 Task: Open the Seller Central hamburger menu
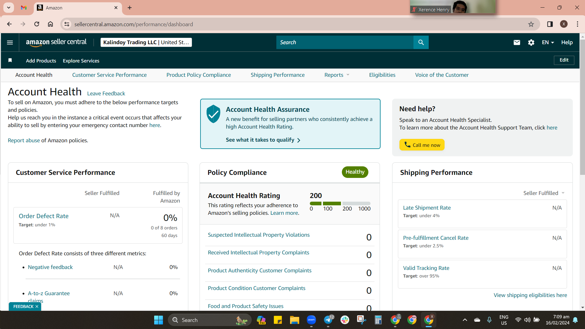(x=10, y=42)
